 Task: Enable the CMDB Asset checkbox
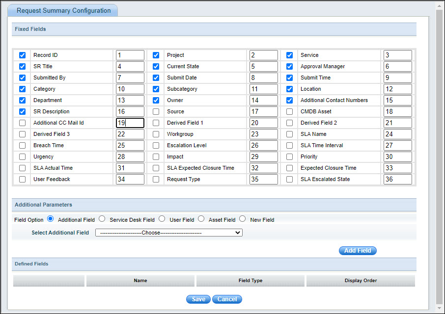(x=289, y=112)
